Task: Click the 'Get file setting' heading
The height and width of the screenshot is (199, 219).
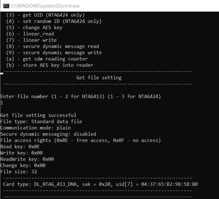Action: tap(99, 78)
